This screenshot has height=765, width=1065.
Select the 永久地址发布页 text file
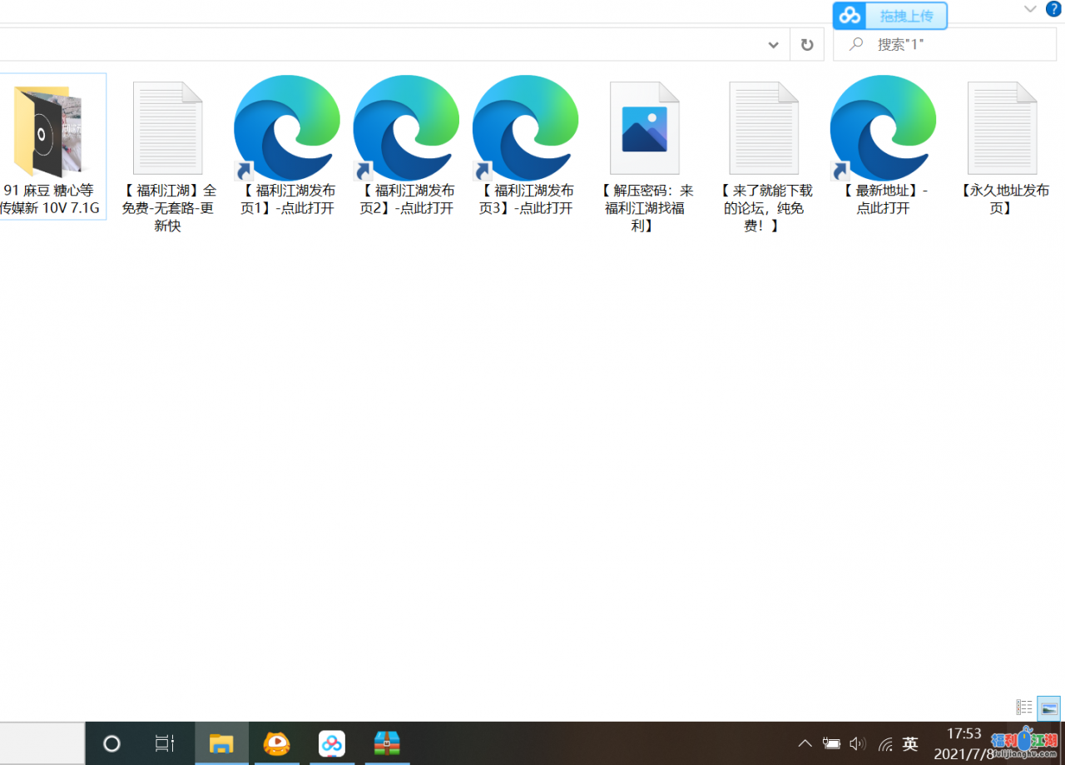coord(1002,129)
